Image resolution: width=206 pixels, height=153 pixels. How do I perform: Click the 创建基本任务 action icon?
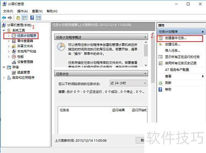161,38
